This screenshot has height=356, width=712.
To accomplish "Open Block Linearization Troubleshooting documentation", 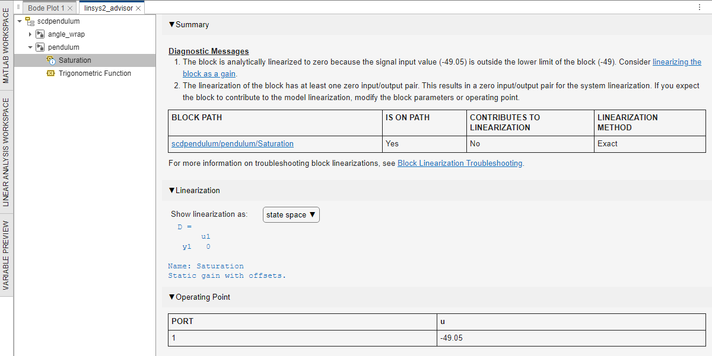I will (459, 163).
